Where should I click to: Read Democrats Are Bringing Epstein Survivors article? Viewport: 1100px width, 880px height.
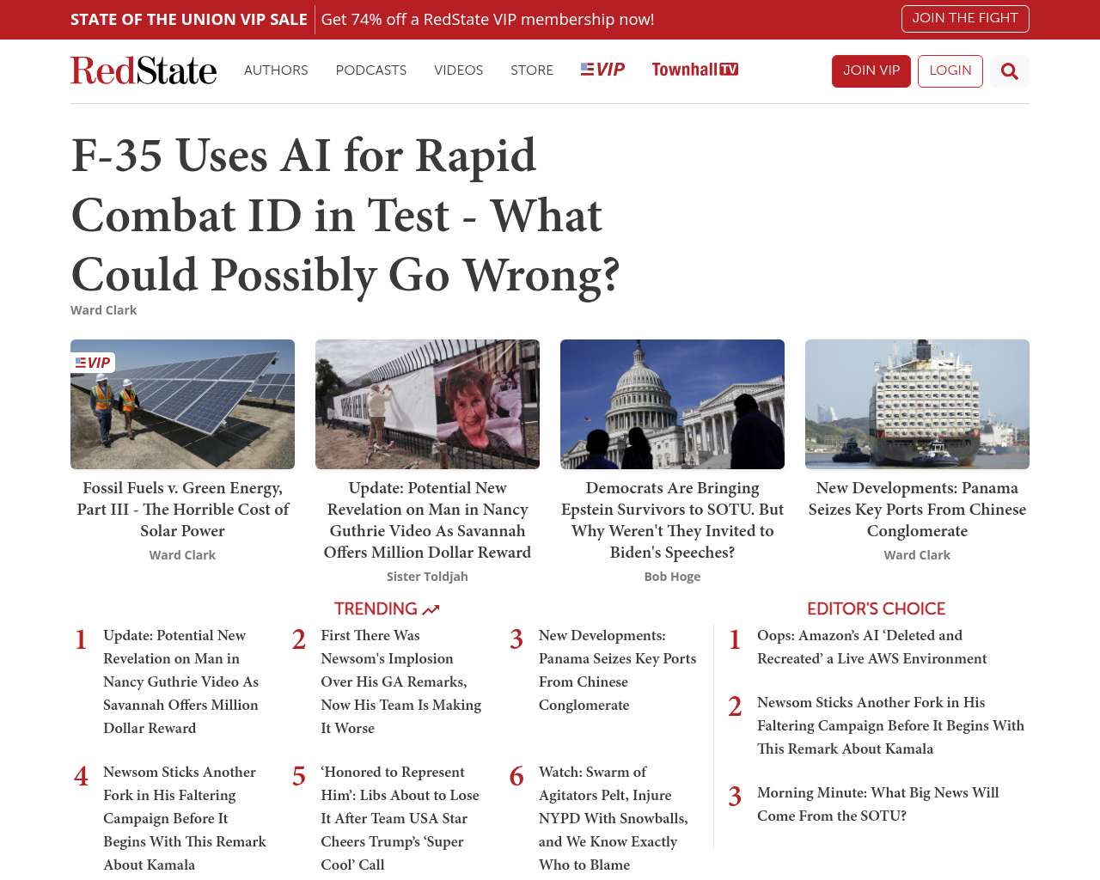tap(672, 520)
